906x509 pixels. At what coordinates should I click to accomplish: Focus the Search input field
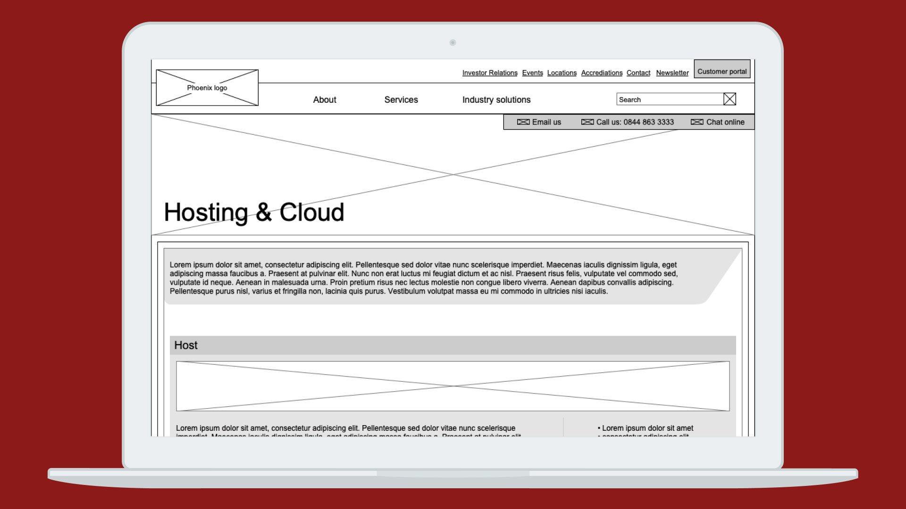point(670,99)
